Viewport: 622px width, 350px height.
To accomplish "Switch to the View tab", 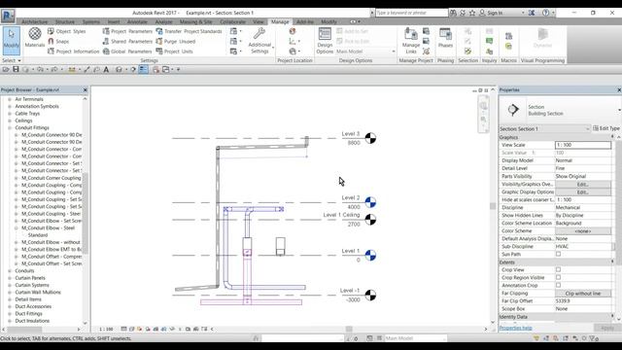I will click(259, 21).
